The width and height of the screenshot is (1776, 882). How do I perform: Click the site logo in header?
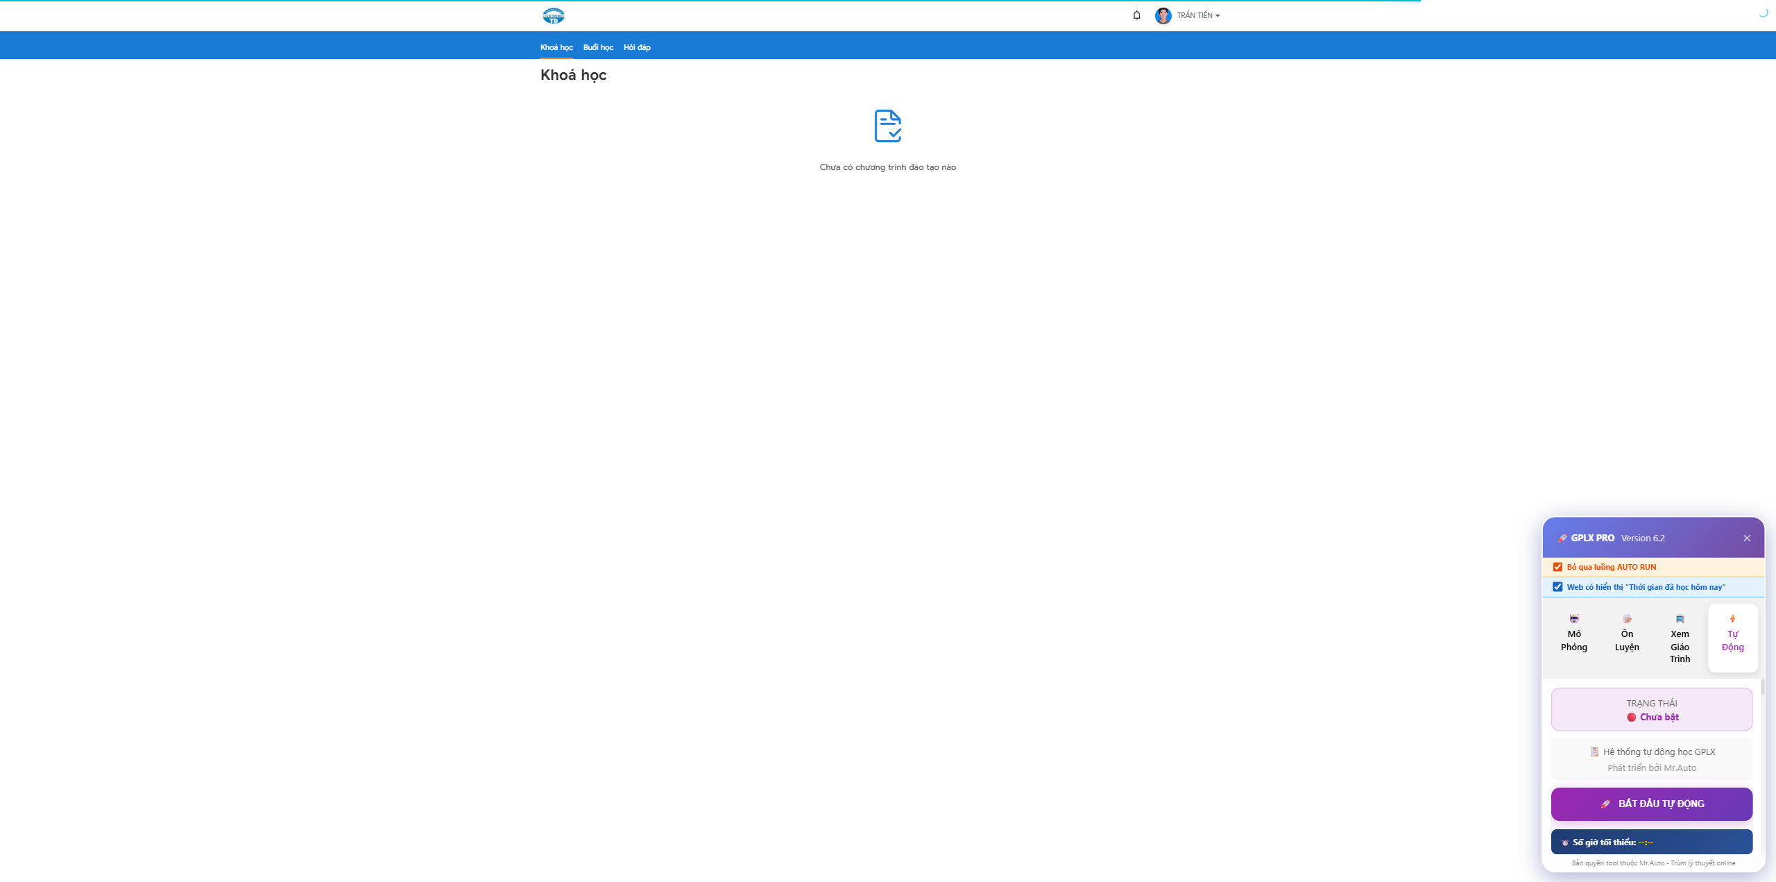tap(553, 15)
